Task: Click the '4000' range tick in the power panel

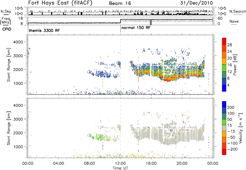Action: pyautogui.click(x=18, y=42)
